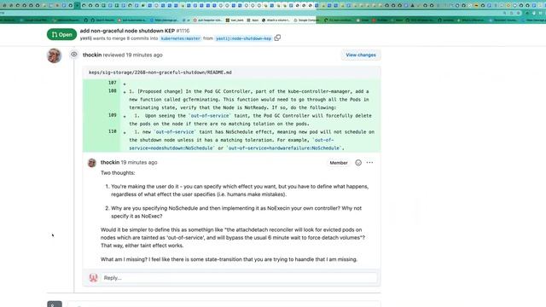Screen dimensions: 546x307
Task: Open the emoji reaction picker on thockin's comment
Action: [x=358, y=163]
